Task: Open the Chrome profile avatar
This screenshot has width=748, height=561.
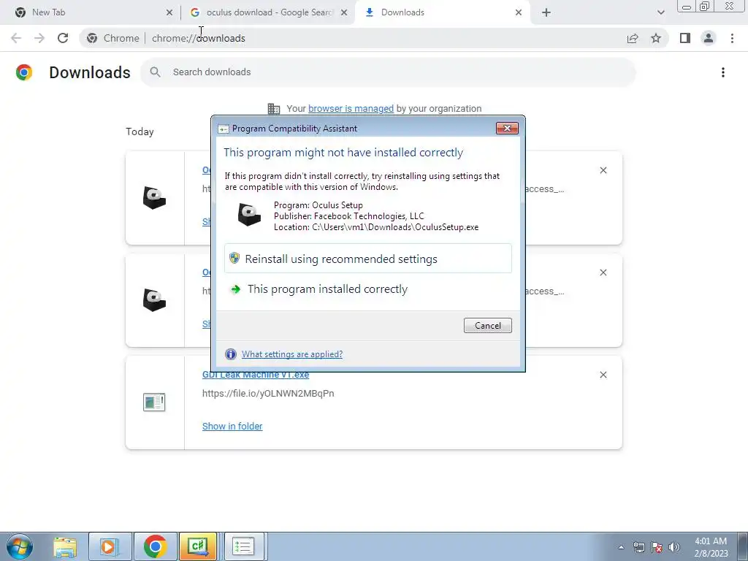Action: pos(709,38)
